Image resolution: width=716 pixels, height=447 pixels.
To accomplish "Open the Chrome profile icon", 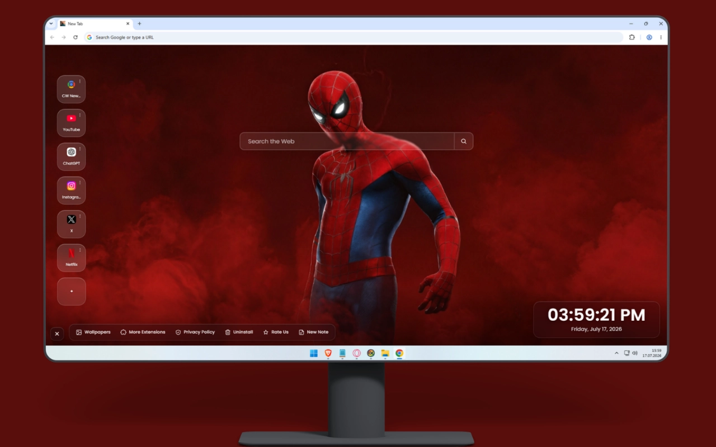I will pyautogui.click(x=649, y=37).
